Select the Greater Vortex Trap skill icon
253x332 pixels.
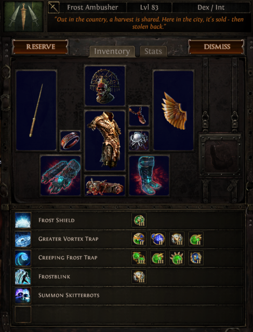click(23, 239)
